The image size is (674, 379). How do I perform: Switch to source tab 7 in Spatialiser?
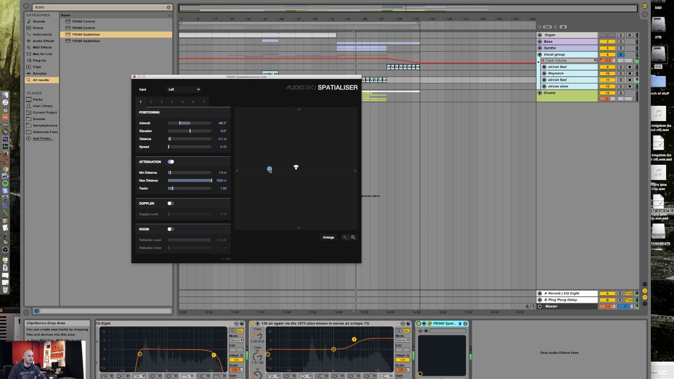(203, 102)
